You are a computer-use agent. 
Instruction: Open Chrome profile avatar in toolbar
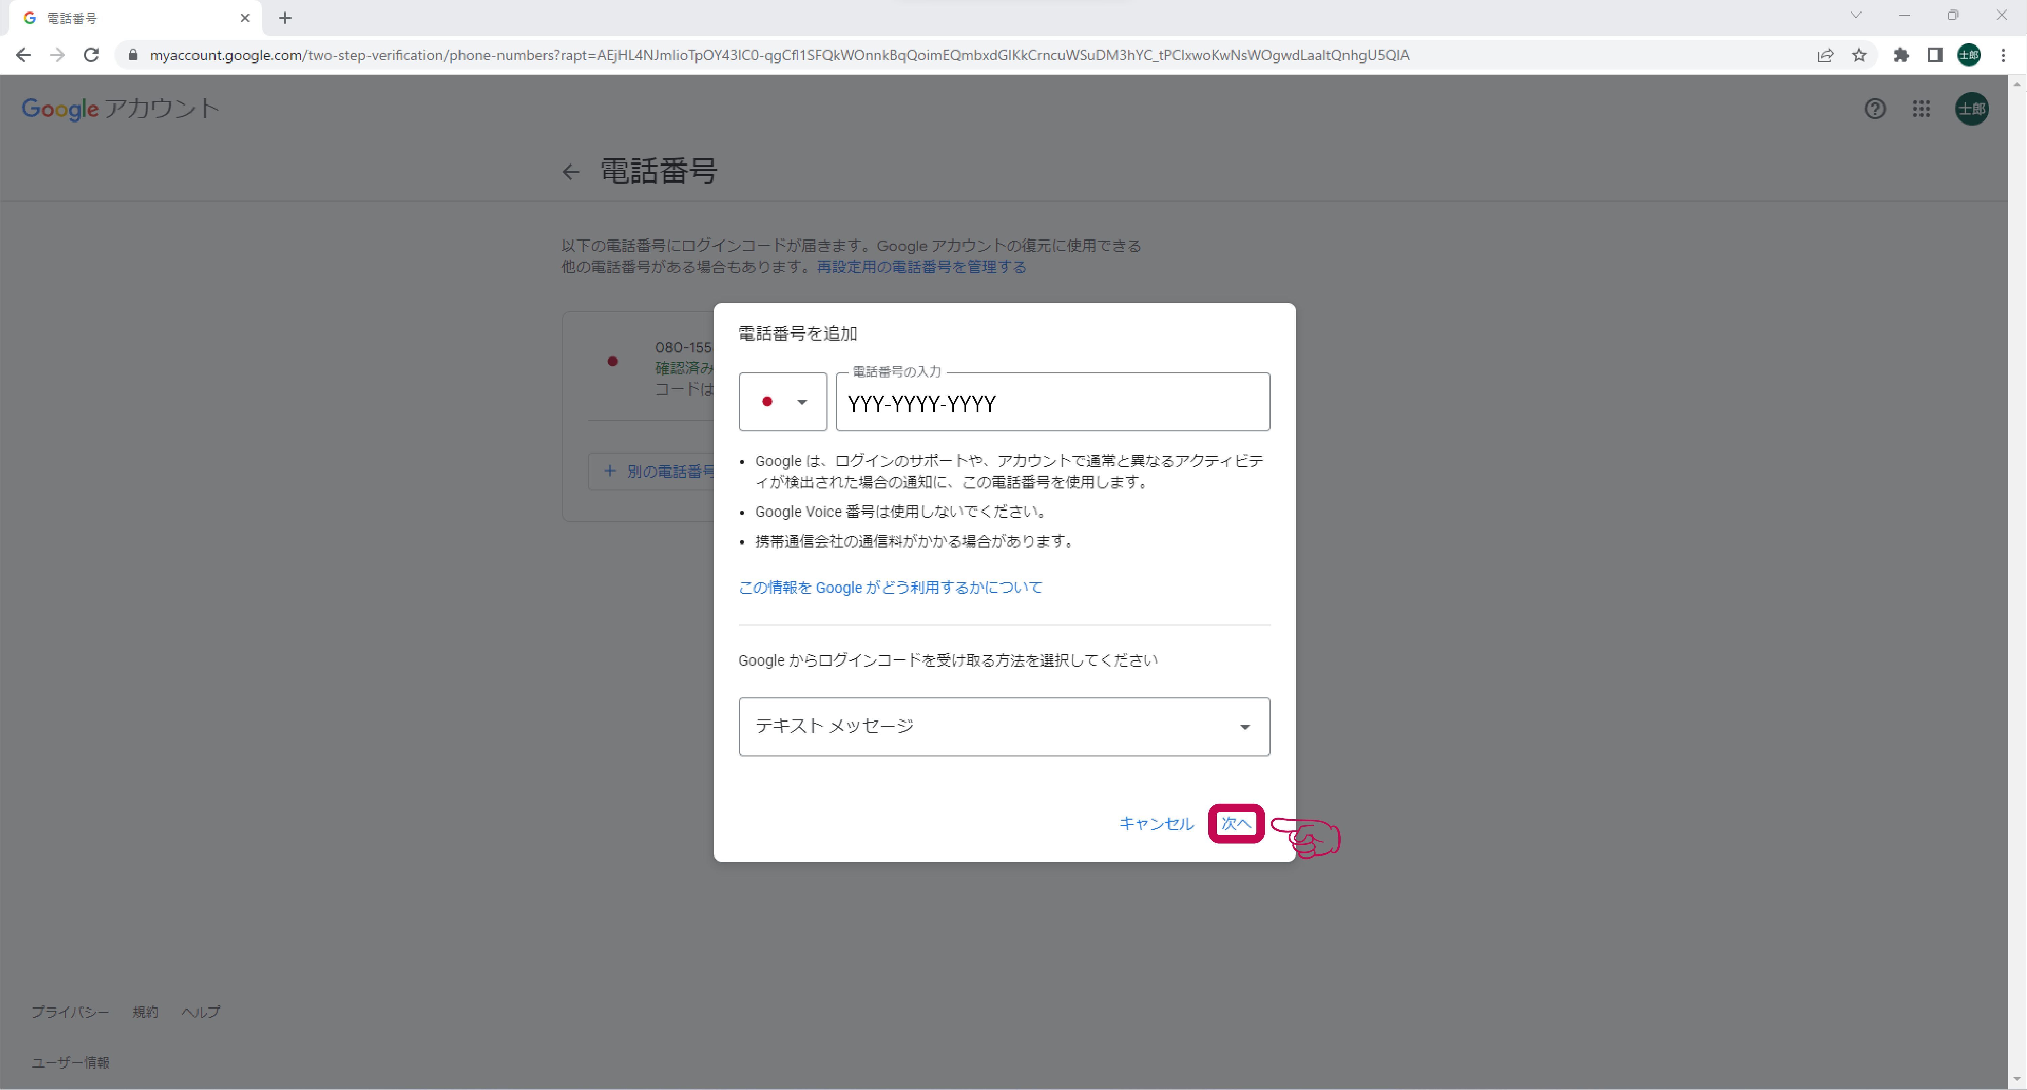pos(1969,55)
